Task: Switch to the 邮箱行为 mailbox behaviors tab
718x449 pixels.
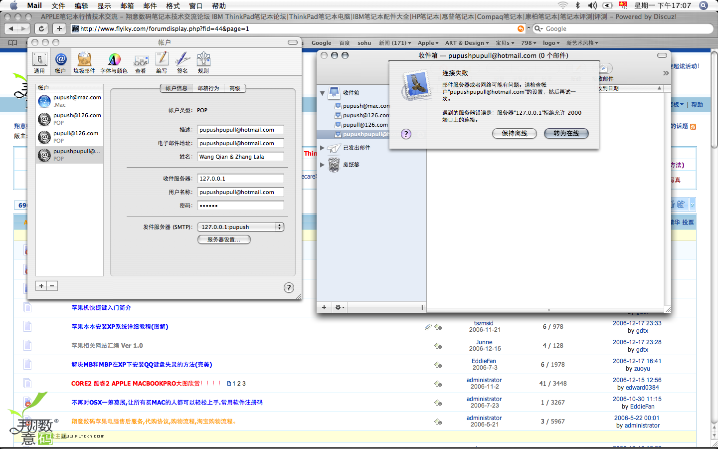Action: (x=208, y=88)
